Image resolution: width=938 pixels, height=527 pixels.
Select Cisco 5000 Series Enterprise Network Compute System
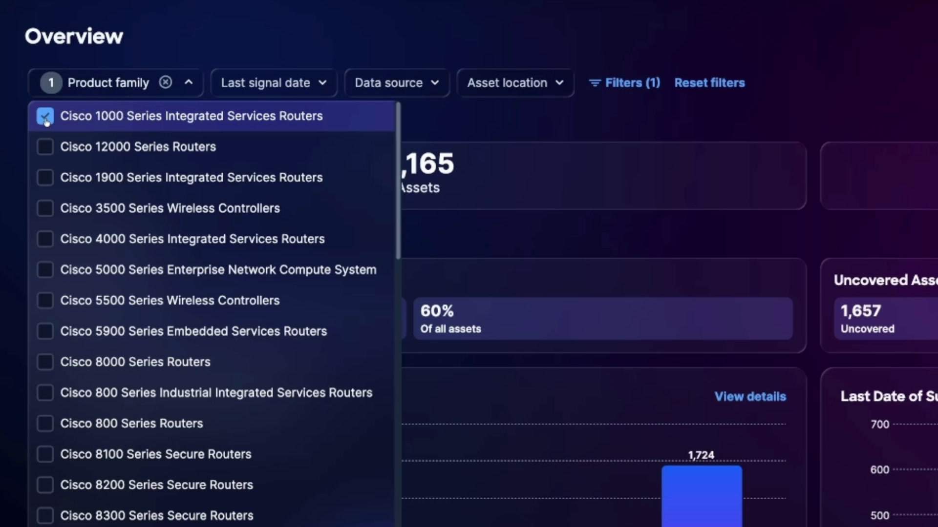click(212, 270)
